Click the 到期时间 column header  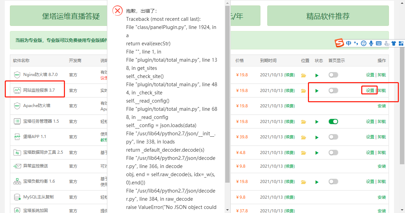click(268, 61)
